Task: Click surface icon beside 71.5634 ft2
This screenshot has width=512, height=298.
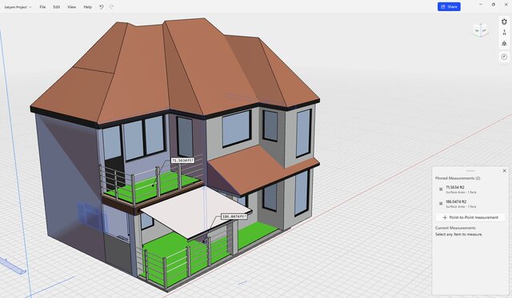Action: [x=441, y=189]
